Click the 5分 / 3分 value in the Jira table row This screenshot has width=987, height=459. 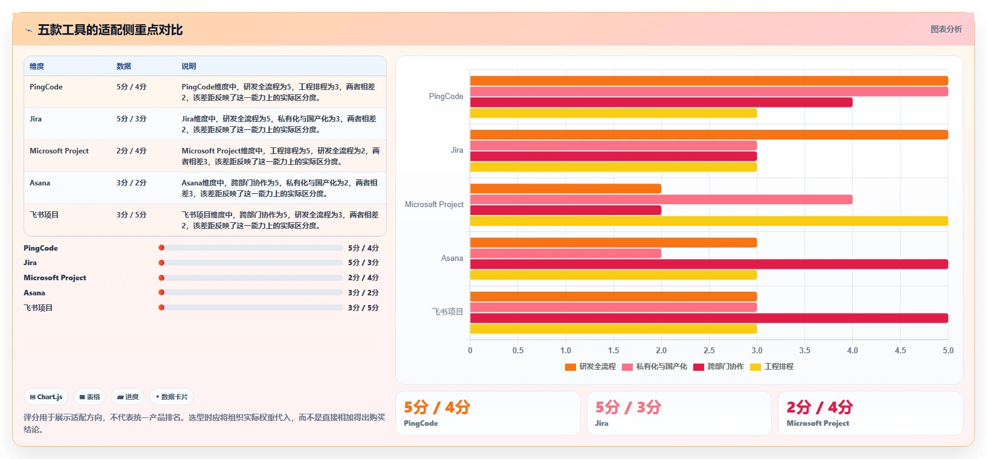(x=132, y=119)
